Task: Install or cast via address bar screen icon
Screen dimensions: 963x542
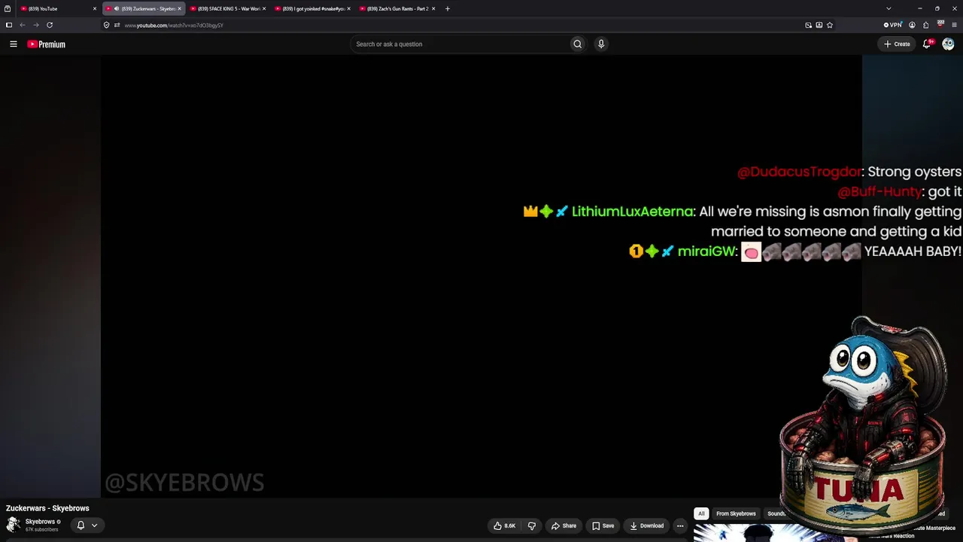Action: [x=819, y=25]
